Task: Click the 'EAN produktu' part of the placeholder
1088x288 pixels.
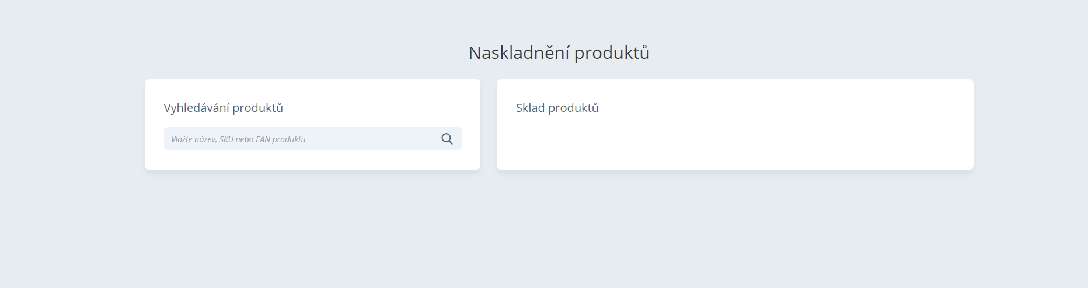Action: (281, 139)
